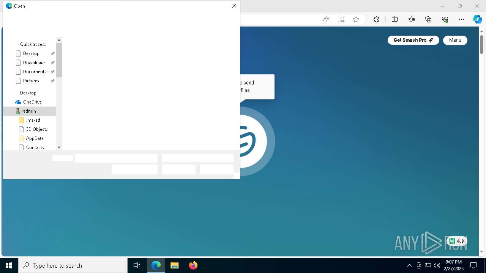Close the Open dialog
This screenshot has width=486, height=273.
click(x=234, y=6)
